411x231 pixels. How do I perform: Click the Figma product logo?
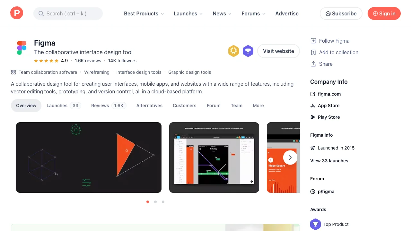click(x=22, y=48)
